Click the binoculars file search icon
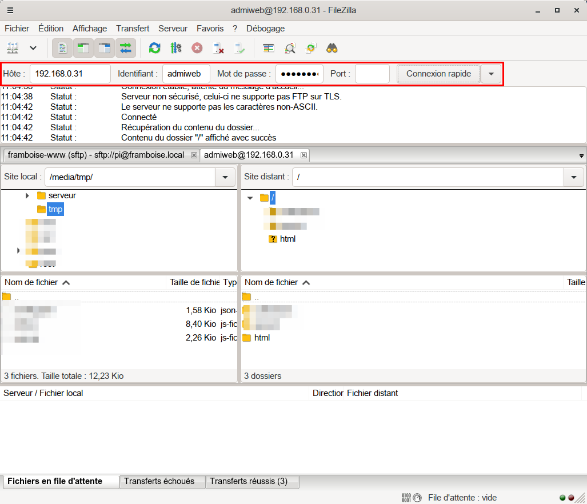 [x=332, y=48]
